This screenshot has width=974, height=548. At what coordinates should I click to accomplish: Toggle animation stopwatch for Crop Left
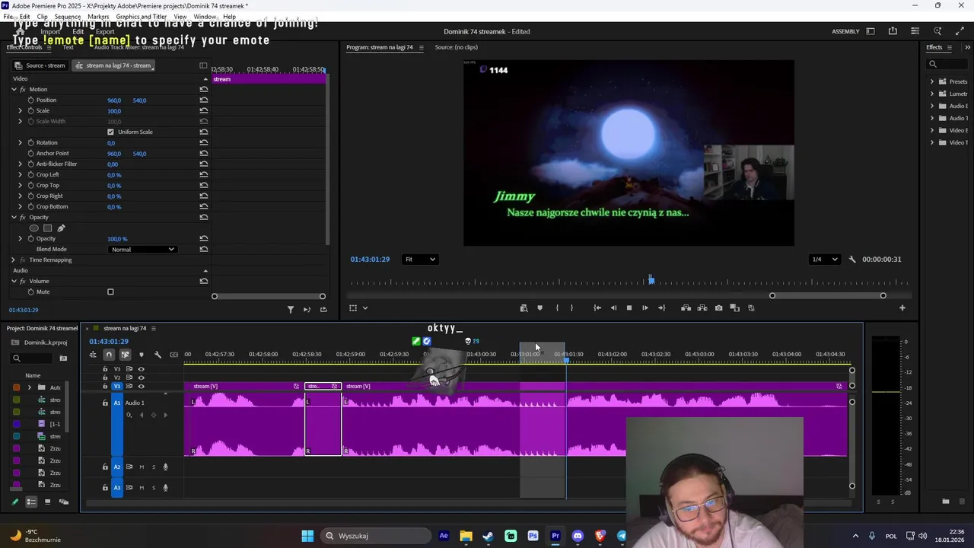pos(30,174)
